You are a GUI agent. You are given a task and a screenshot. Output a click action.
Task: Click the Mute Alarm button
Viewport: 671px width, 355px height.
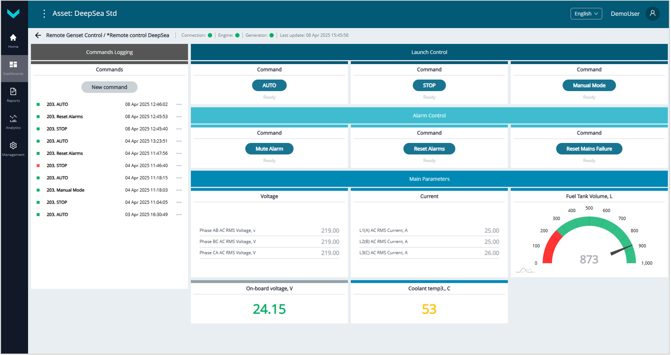click(269, 149)
